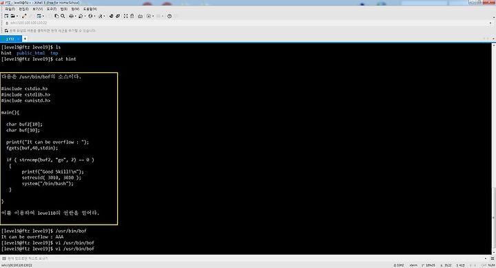Click the xterm terminal type status entry
This screenshot has height=268, width=496.
[413, 265]
